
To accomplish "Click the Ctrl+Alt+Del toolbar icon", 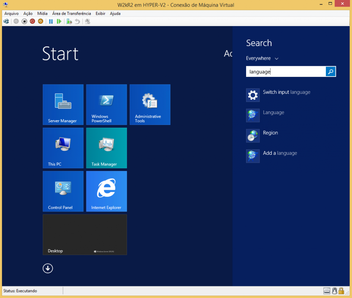I will pos(6,22).
